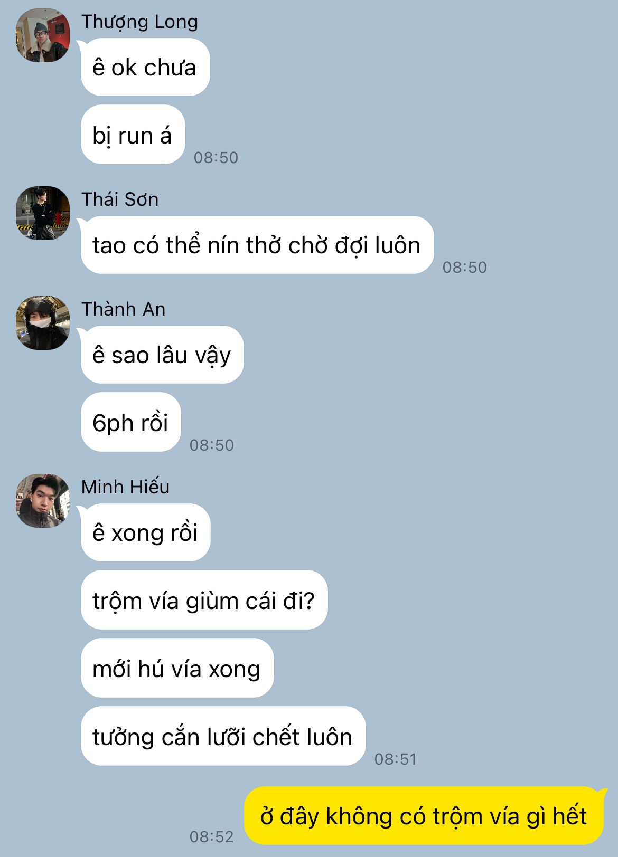Click the Thượng Long sender name
Image resolution: width=618 pixels, height=857 pixels.
[139, 22]
